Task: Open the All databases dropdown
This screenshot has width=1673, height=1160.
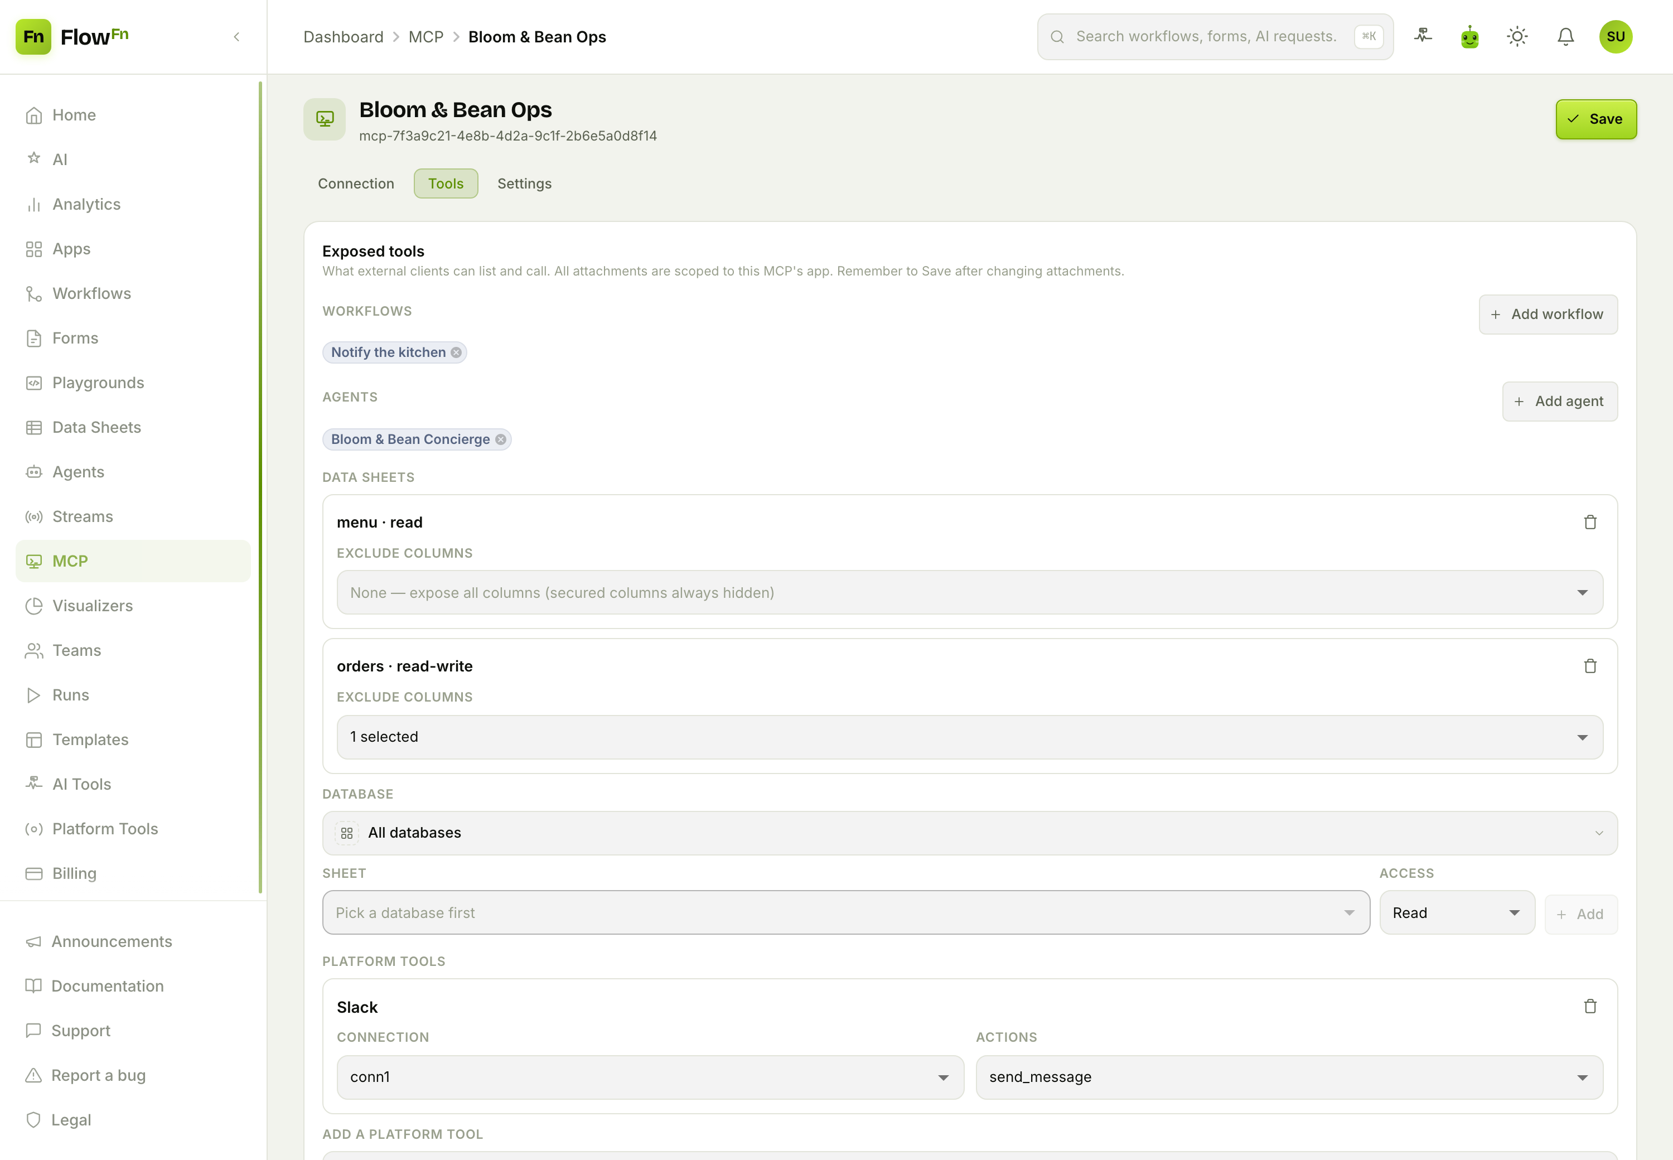Action: [969, 833]
